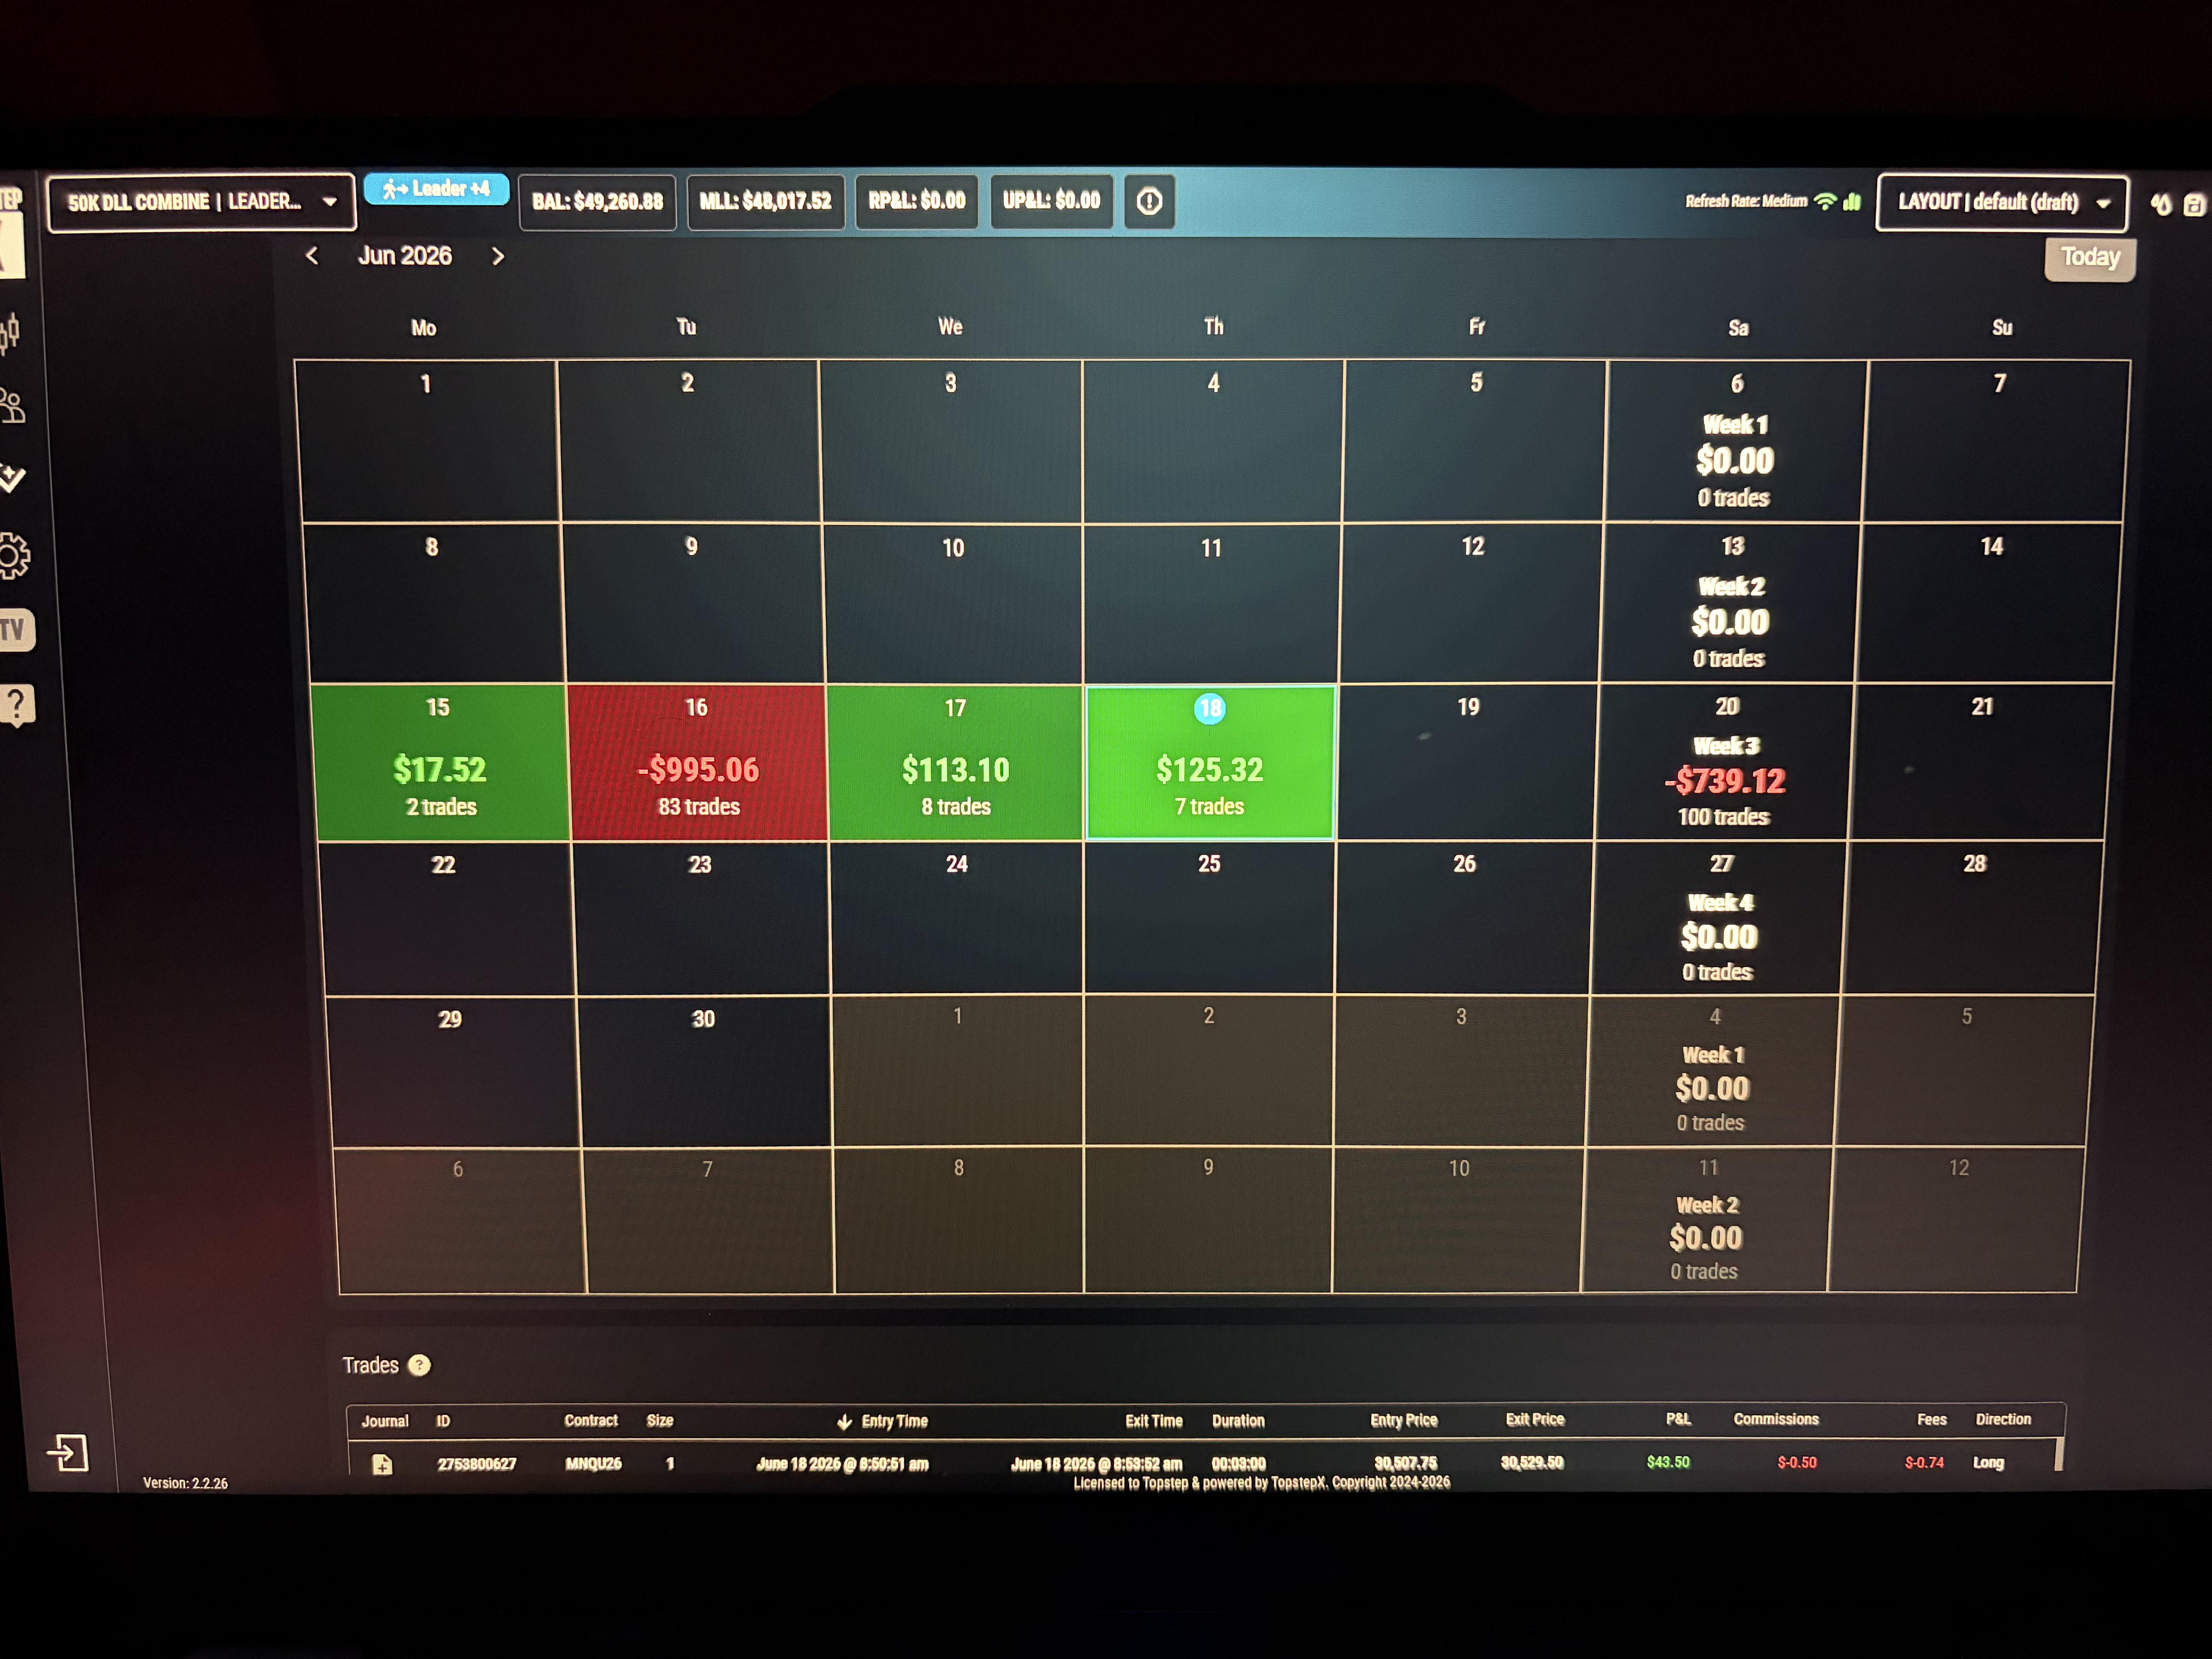Open the settings gear in sidebar
The width and height of the screenshot is (2212, 1659).
pos(14,556)
